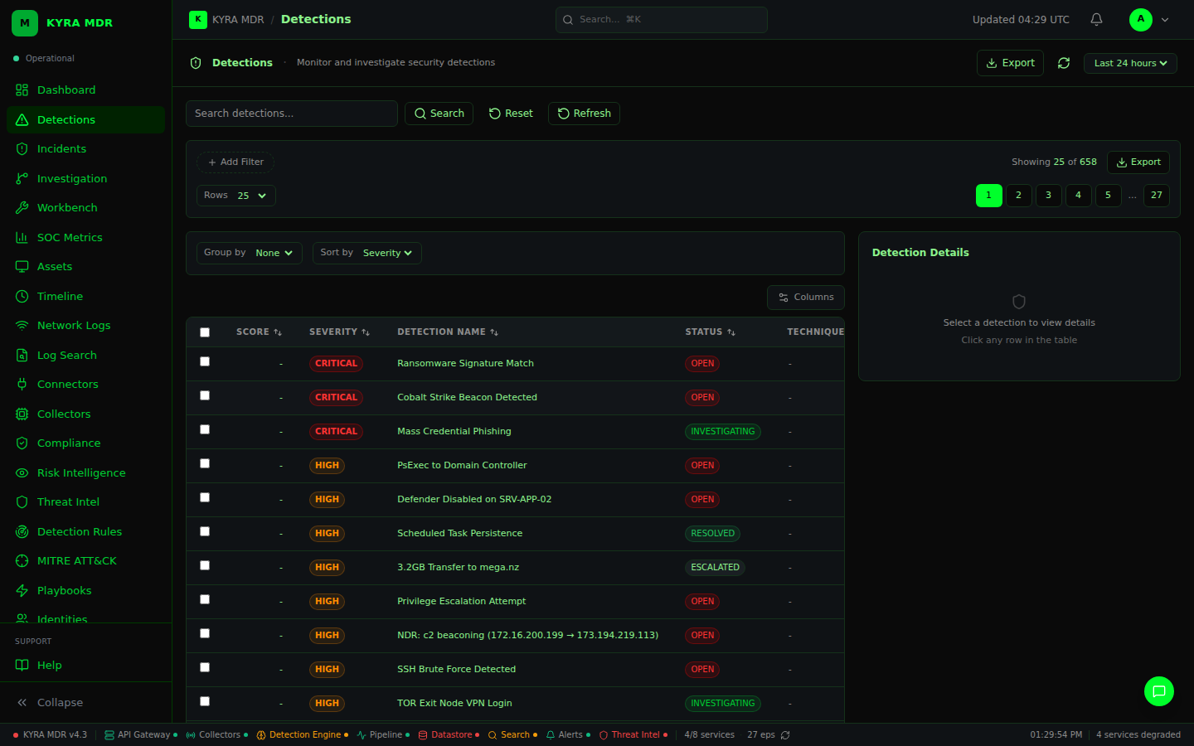This screenshot has width=1194, height=746.
Task: Click the refresh sync icon near Last 24 hours
Action: click(1064, 62)
